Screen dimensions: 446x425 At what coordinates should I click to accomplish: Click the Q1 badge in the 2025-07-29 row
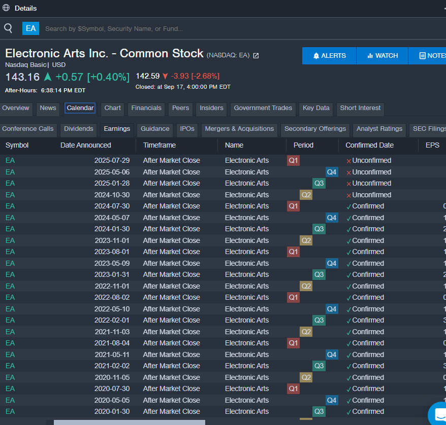[293, 160]
